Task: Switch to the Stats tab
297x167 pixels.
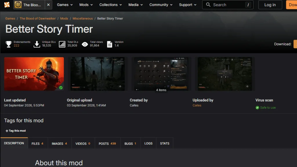Action: [x=165, y=144]
